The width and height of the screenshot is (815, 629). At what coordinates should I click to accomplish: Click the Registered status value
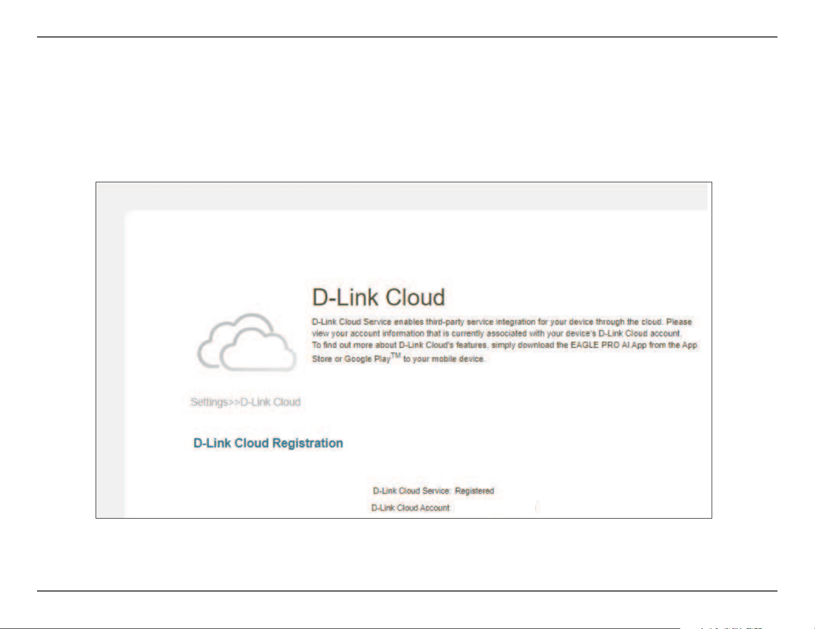coord(475,491)
